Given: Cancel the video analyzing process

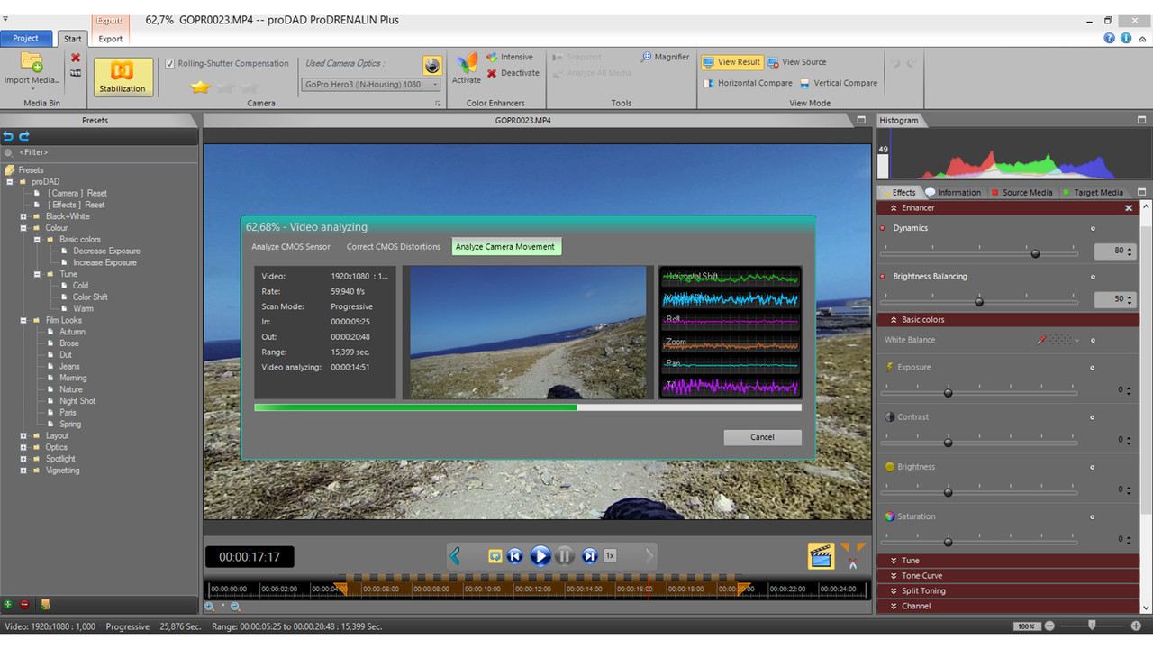Looking at the screenshot, I should coord(762,437).
